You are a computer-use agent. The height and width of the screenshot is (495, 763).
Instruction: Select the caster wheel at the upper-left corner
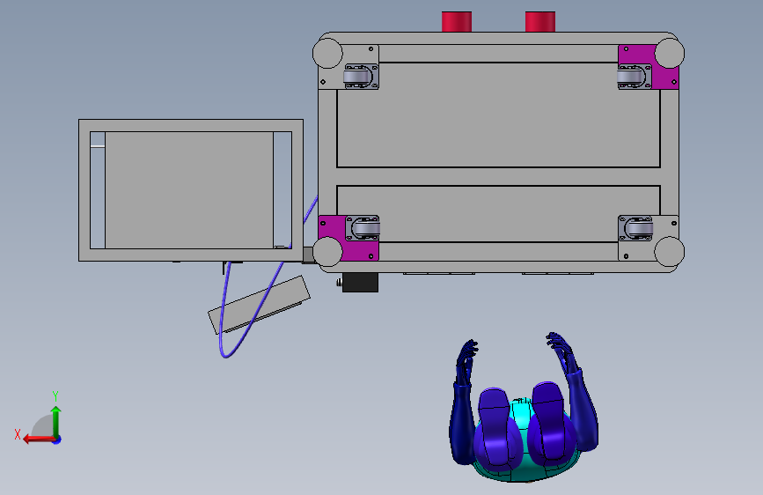(359, 77)
